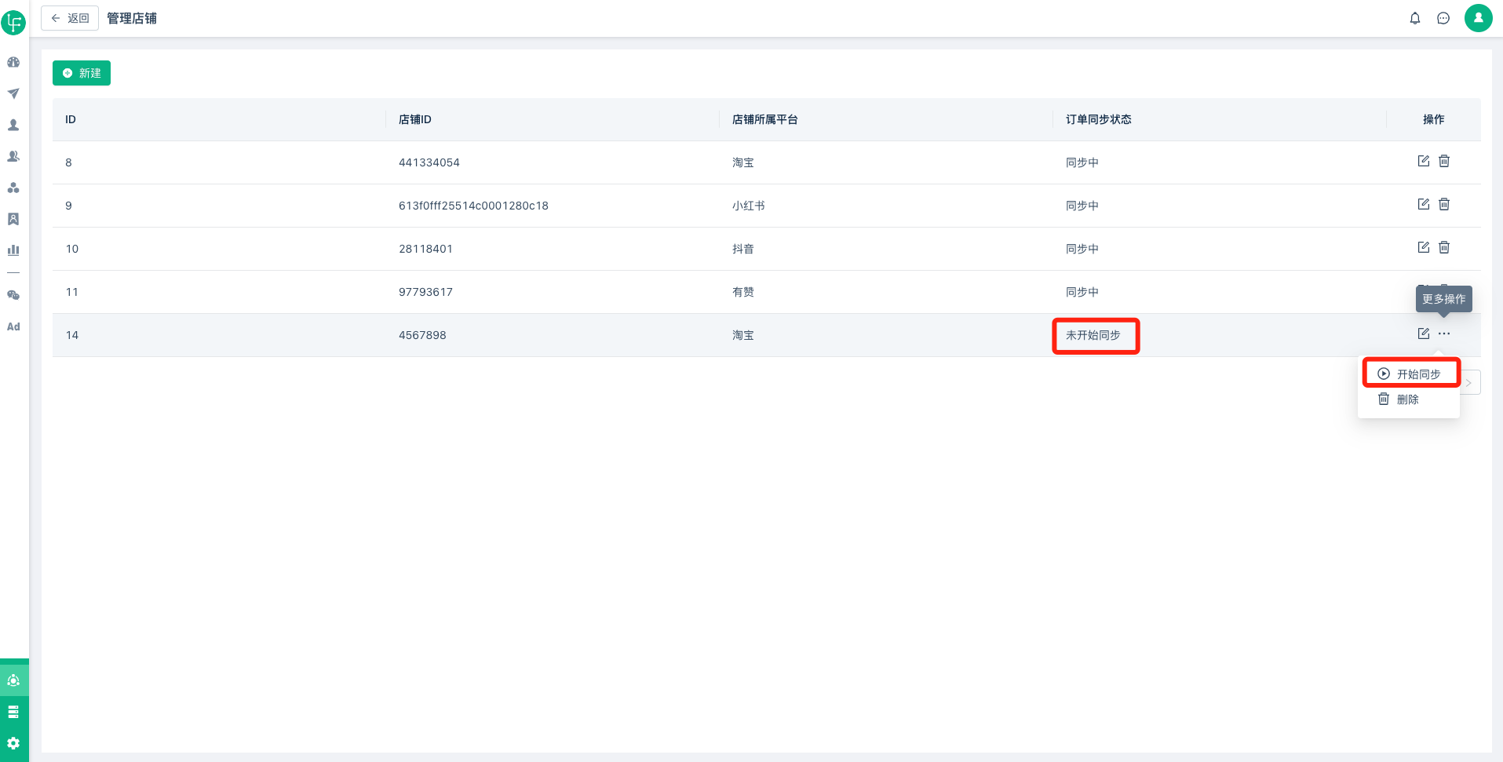This screenshot has width=1503, height=762.
Task: Click the 淘宝 cell in row 8
Action: pos(743,162)
